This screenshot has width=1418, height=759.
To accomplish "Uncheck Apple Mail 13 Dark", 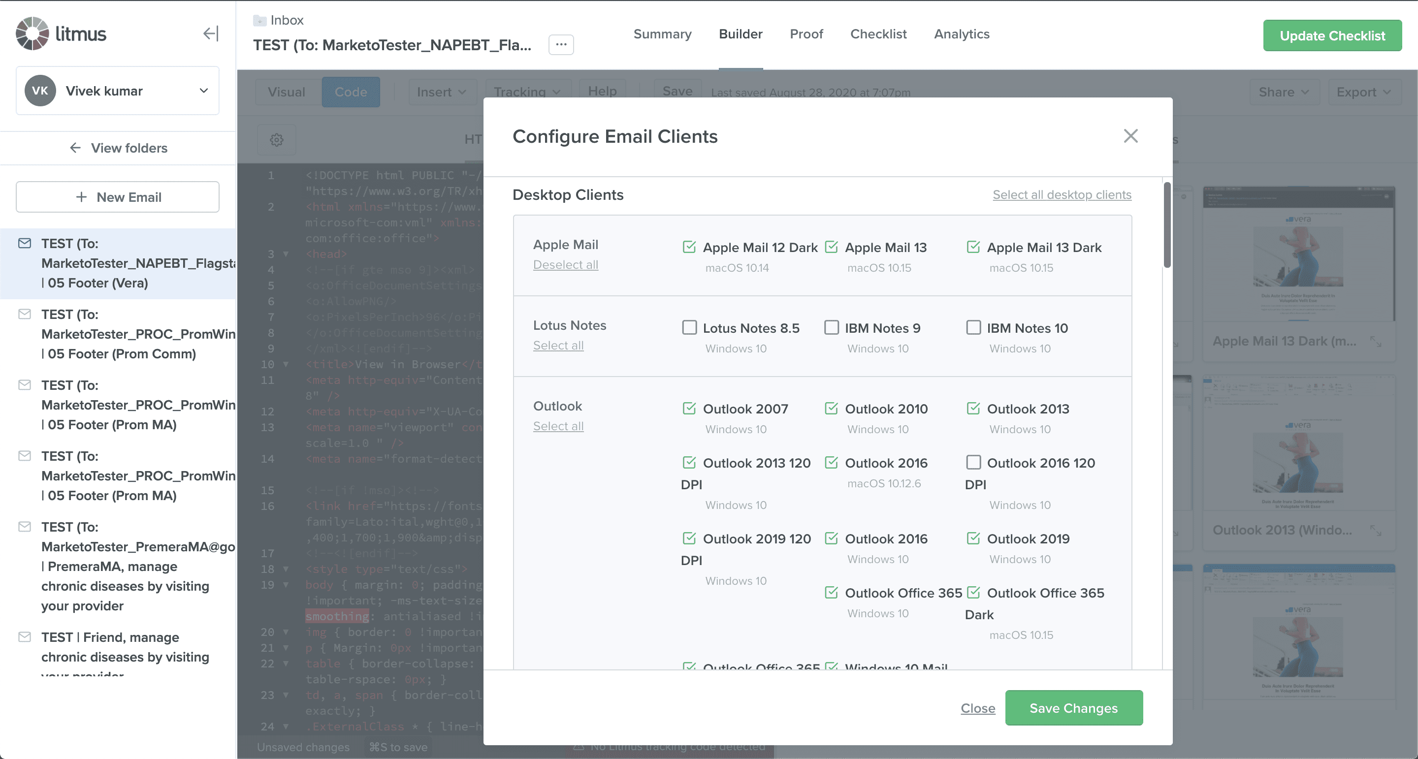I will pos(973,247).
